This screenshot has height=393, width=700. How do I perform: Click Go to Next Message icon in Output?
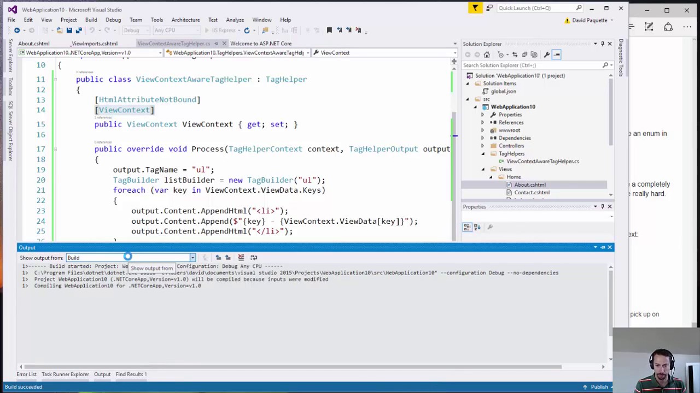[227, 258]
